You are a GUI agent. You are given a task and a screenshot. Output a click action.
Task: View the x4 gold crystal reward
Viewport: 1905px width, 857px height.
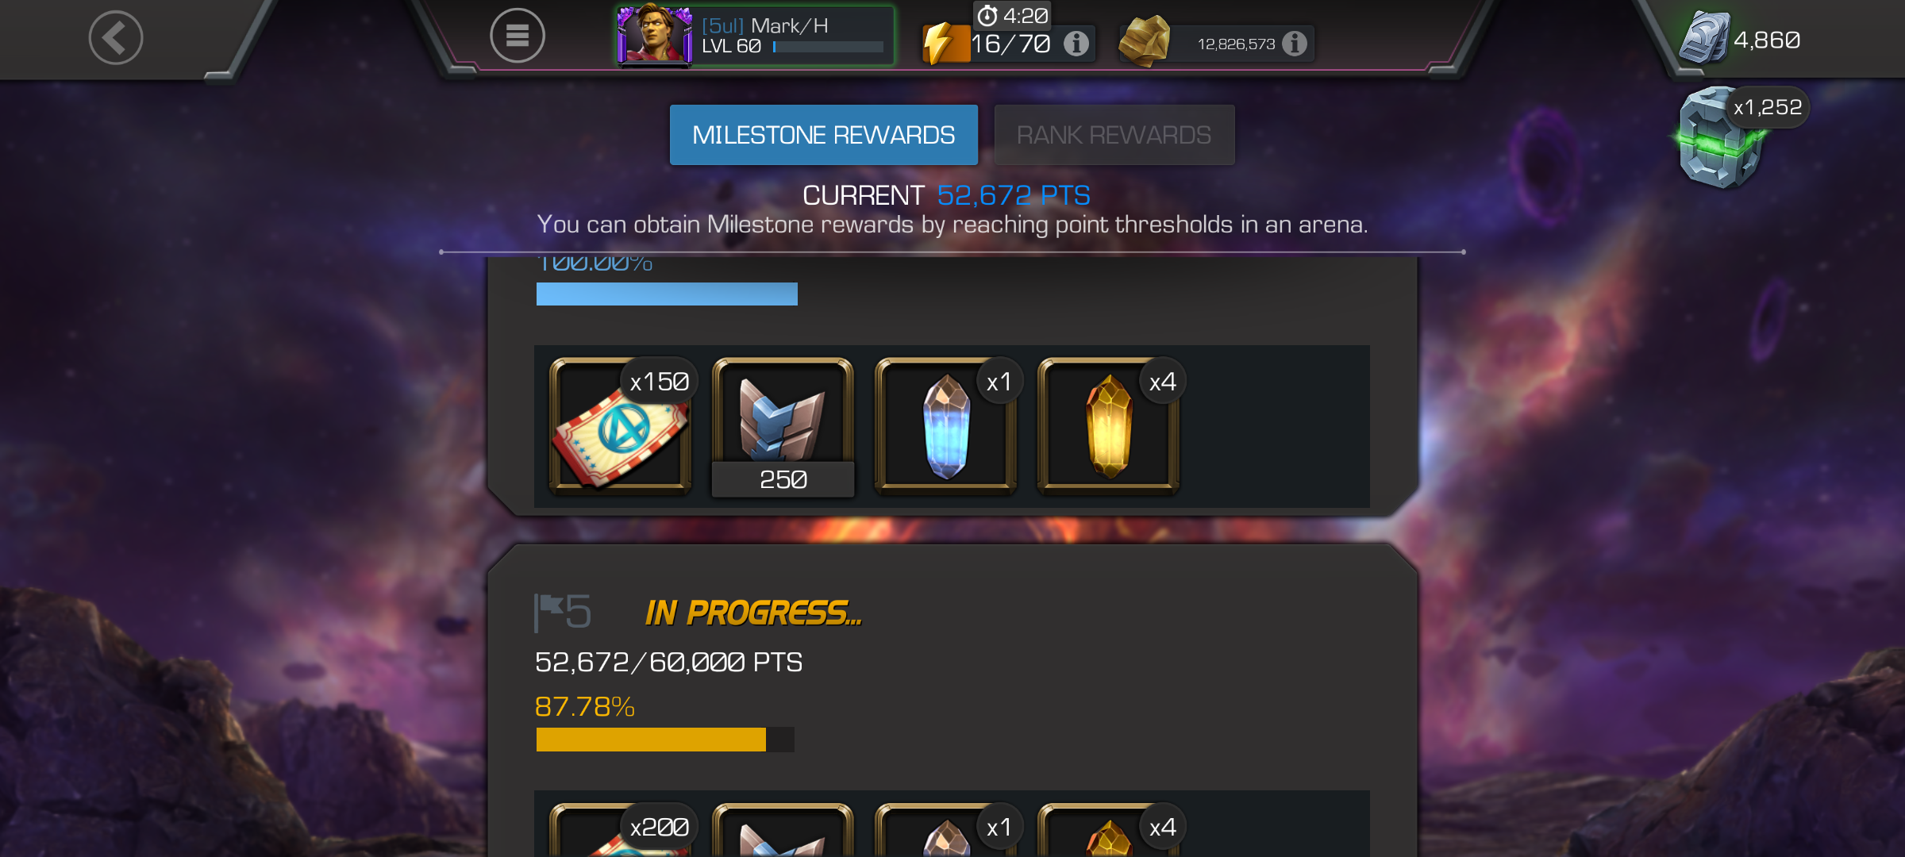coord(1110,426)
